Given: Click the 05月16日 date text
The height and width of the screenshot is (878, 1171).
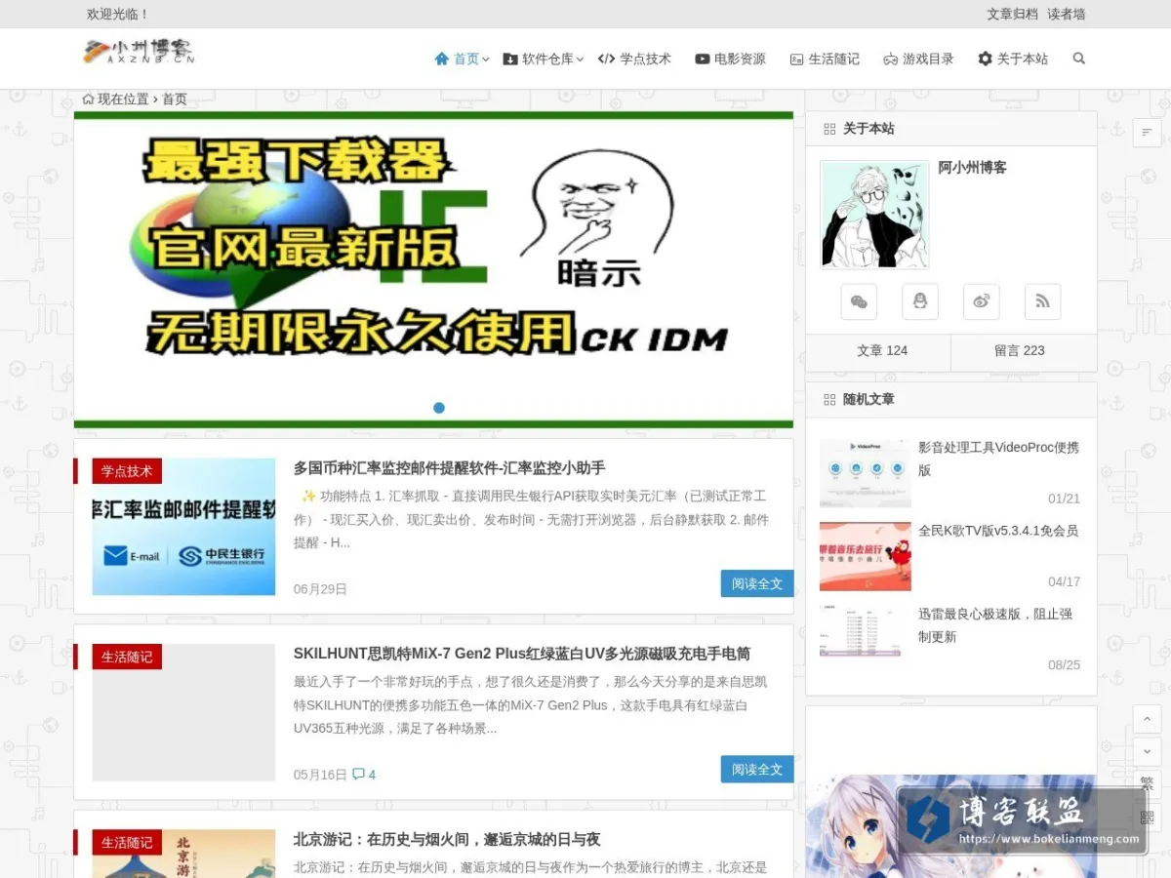Looking at the screenshot, I should click(320, 775).
